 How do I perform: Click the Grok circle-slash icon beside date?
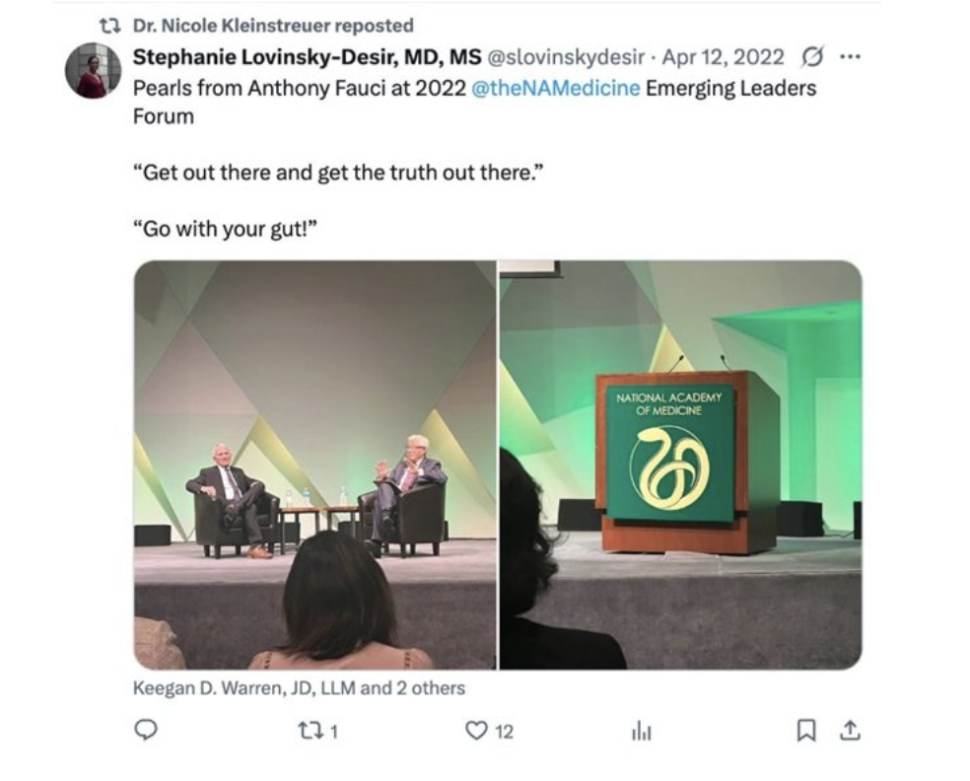(811, 57)
